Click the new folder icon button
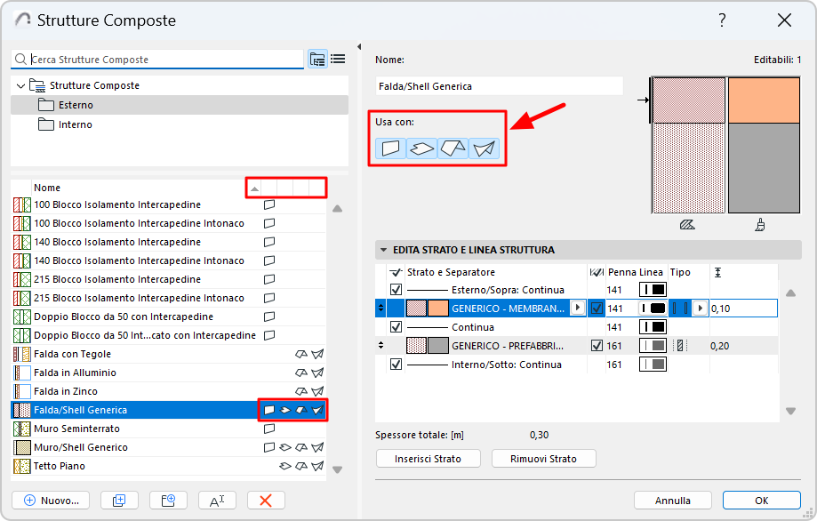Screen dimensions: 817x521 pos(168,501)
